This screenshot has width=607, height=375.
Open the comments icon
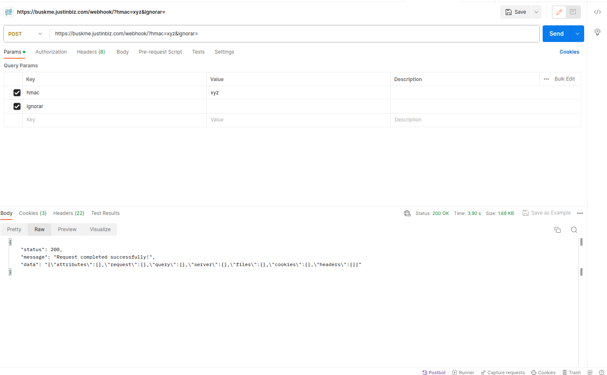click(x=573, y=12)
